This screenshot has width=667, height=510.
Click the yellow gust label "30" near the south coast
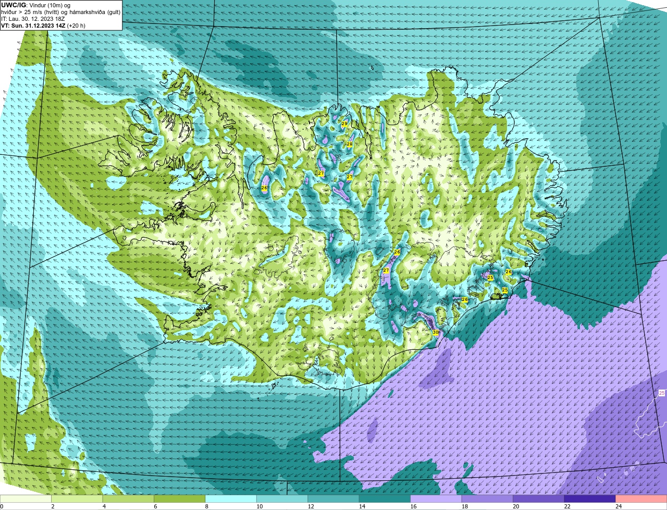436,333
